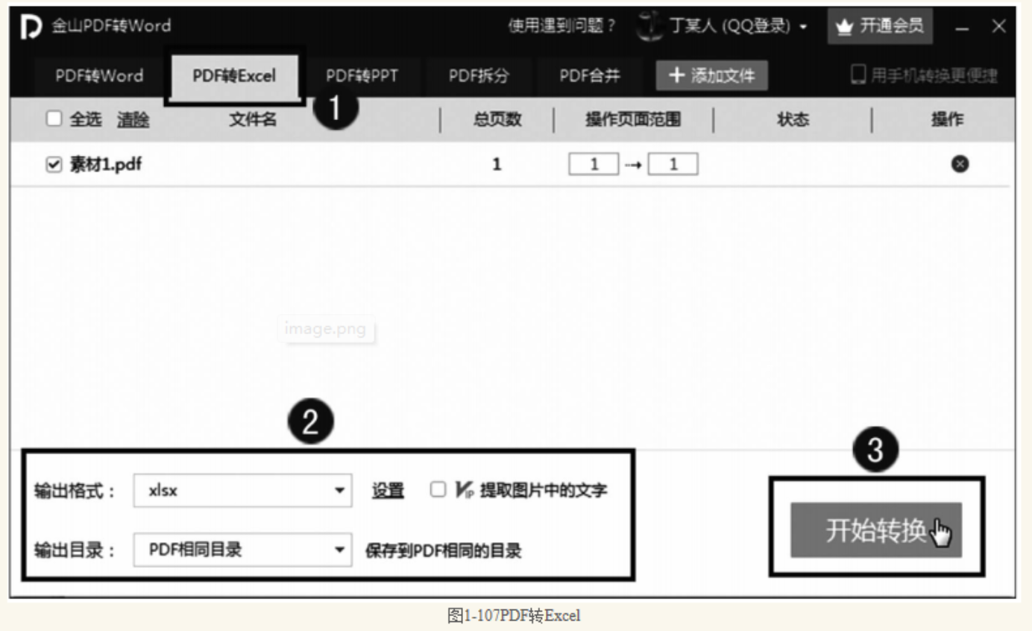This screenshot has width=1032, height=631.
Task: Minimize the 金山PDF转Word window
Action: coord(963,28)
